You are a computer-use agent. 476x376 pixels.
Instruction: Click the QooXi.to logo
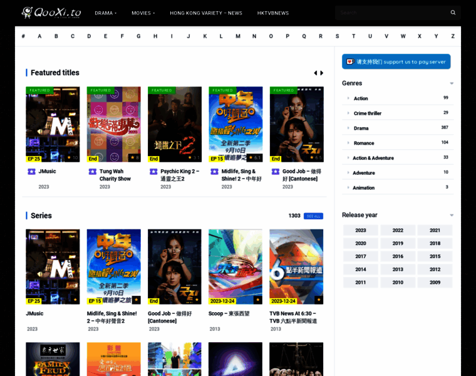pyautogui.click(x=51, y=13)
